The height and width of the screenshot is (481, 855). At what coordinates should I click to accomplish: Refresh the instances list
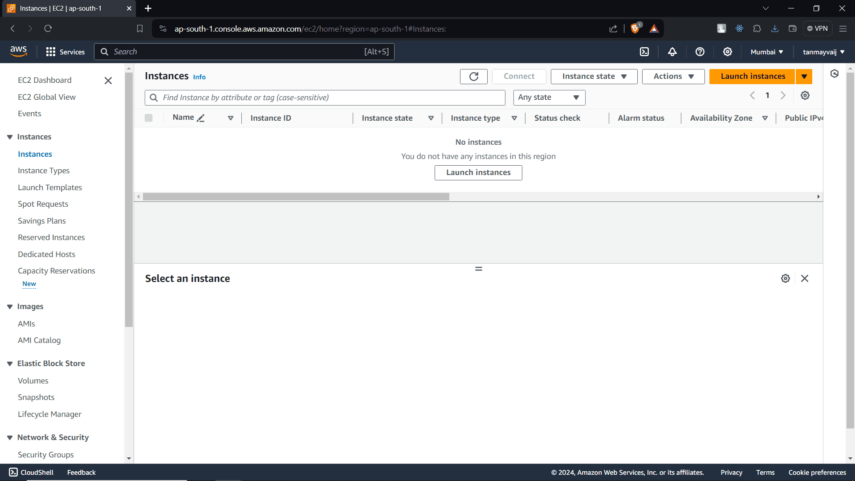coord(473,76)
